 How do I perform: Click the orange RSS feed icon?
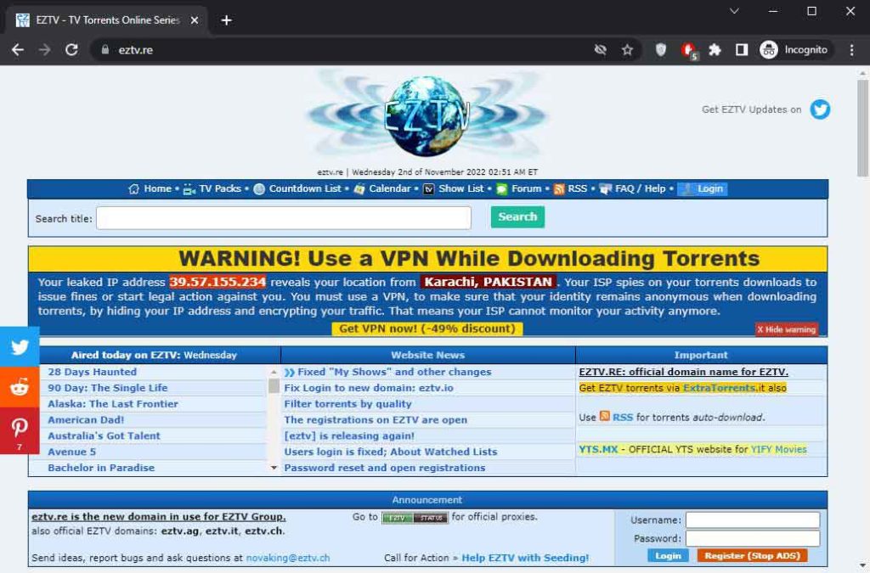coord(557,188)
